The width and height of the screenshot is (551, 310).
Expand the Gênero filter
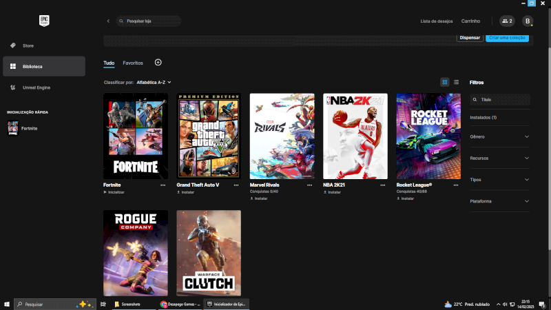[x=499, y=136]
